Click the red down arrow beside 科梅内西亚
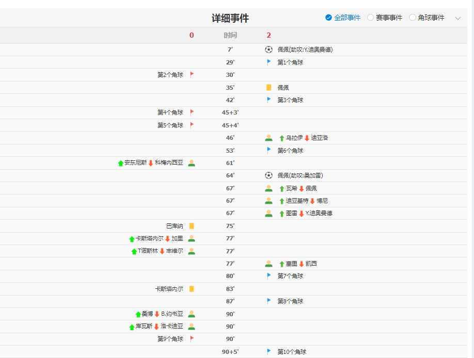 (151, 163)
